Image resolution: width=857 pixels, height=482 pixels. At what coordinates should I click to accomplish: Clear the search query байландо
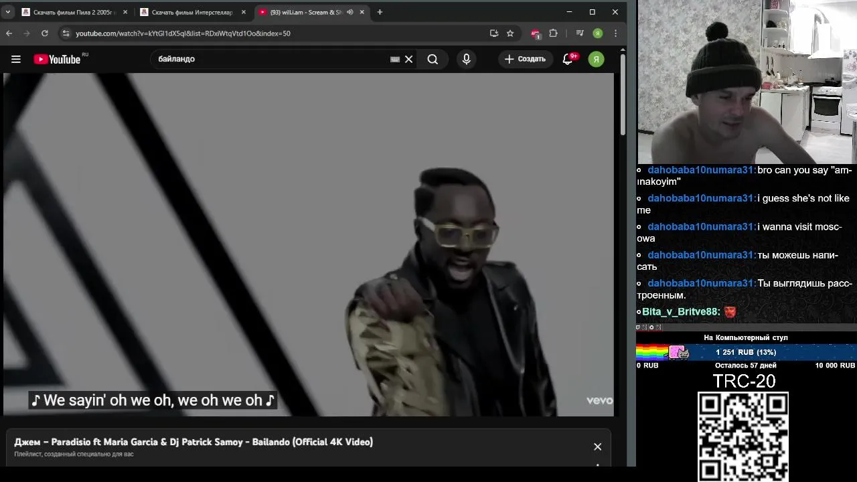(x=409, y=59)
